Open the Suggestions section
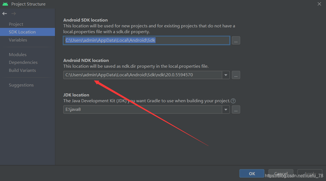The height and width of the screenshot is (181, 326). click(21, 85)
